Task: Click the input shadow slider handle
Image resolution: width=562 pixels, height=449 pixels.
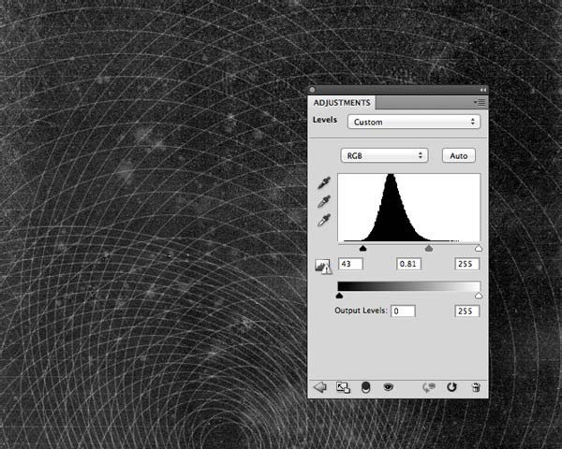Action: pyautogui.click(x=362, y=248)
